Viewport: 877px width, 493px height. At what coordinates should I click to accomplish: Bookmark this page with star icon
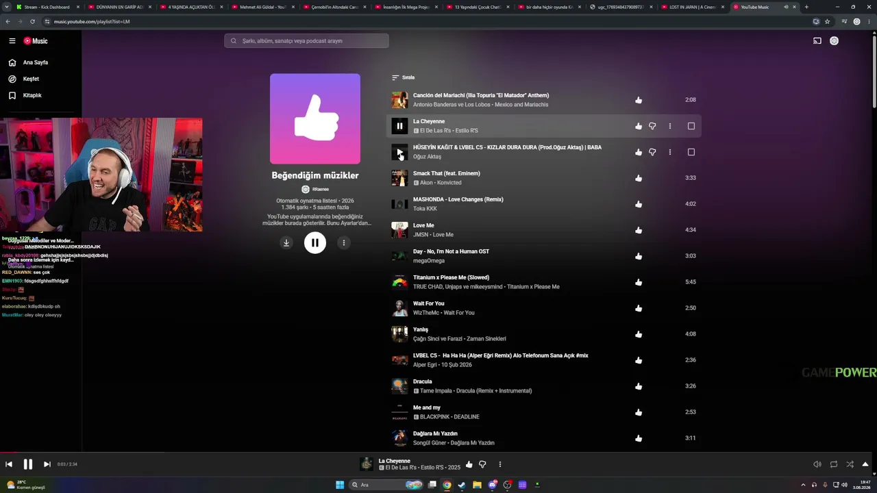(x=828, y=21)
